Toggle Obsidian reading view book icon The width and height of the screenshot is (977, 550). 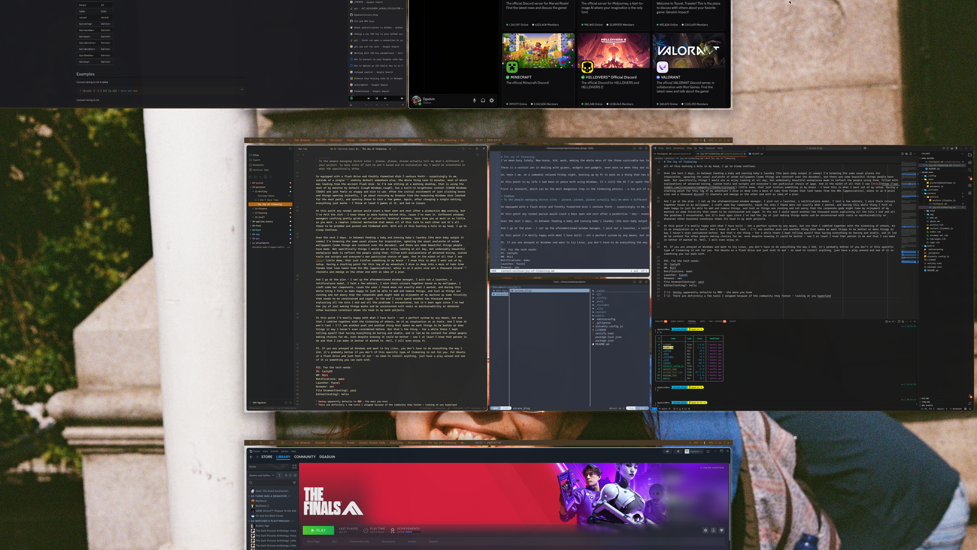click(x=478, y=155)
